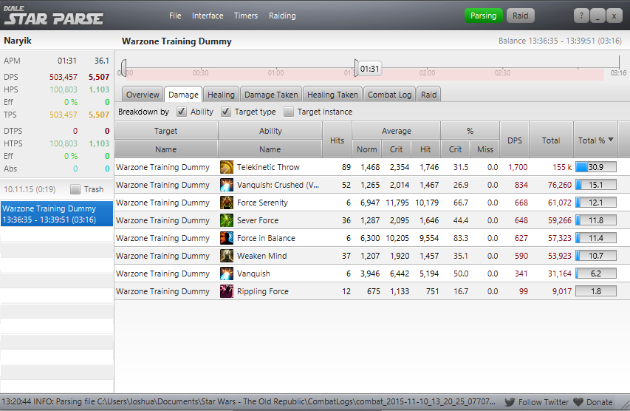Click the APM value 36.1

102,61
